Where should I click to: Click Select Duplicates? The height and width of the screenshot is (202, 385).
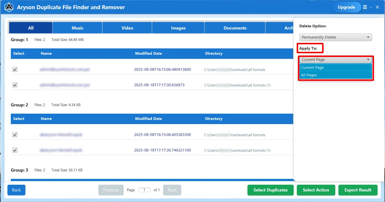pyautogui.click(x=270, y=190)
